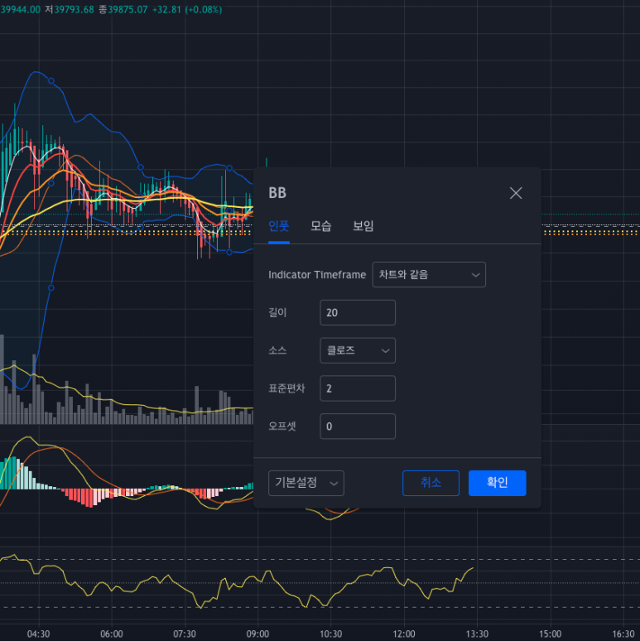
Task: Click the 확인 button
Action: tap(498, 483)
